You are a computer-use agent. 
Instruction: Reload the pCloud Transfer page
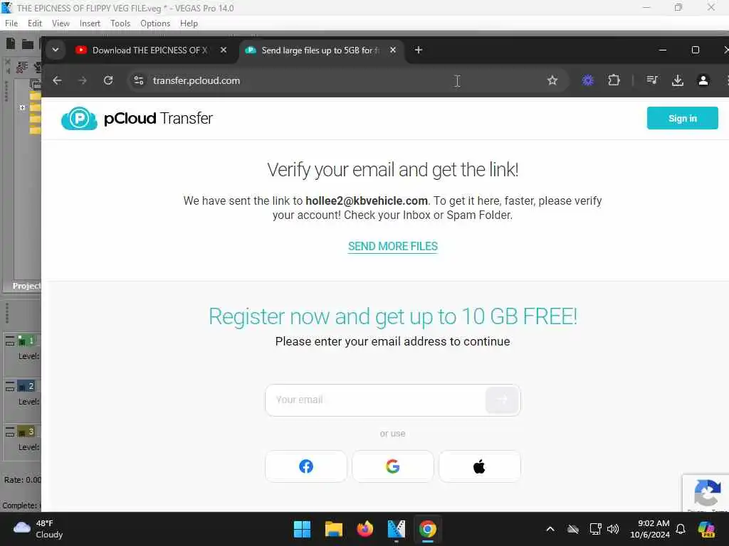coord(108,80)
